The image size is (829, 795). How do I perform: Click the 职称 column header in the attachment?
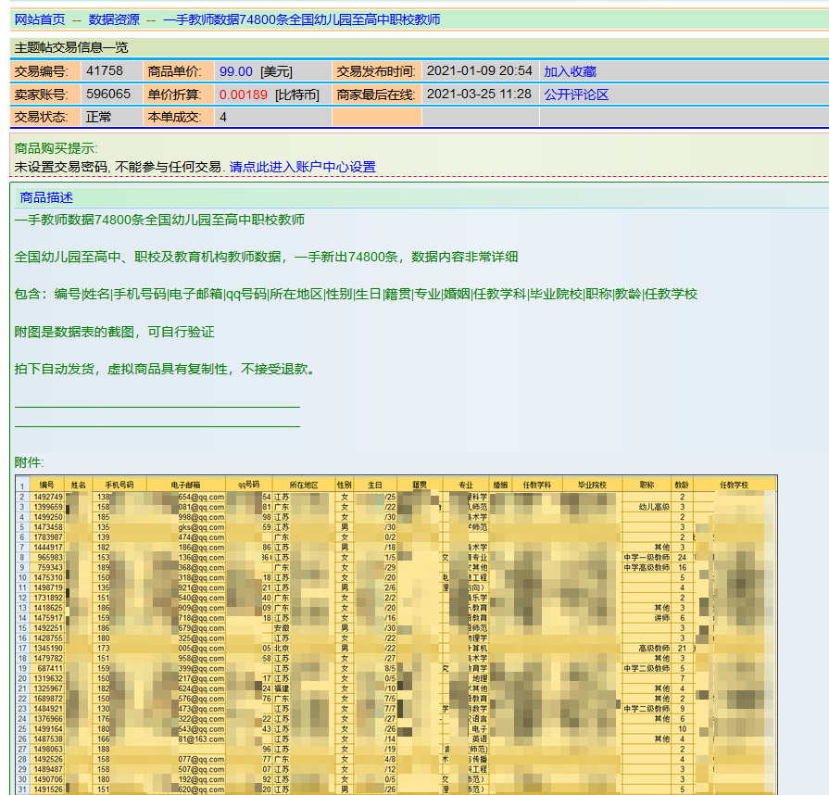646,485
